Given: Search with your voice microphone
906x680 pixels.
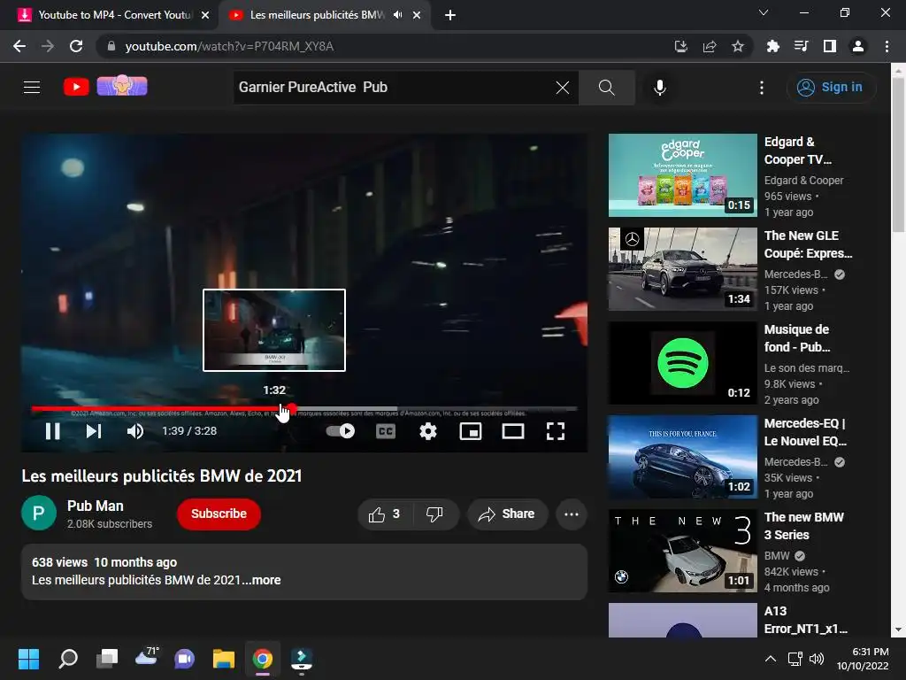Looking at the screenshot, I should pyautogui.click(x=660, y=88).
